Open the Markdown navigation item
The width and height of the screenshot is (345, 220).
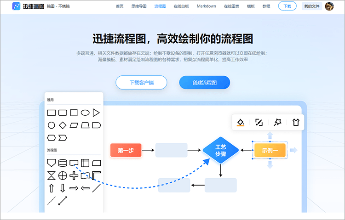pos(206,6)
